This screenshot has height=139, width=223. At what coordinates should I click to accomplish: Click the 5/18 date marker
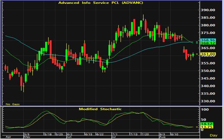click(x=48, y=134)
